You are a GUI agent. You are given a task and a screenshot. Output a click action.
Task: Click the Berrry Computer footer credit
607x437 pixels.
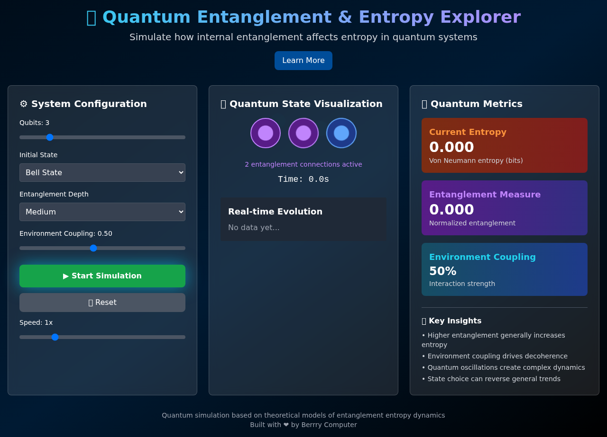tap(329, 425)
